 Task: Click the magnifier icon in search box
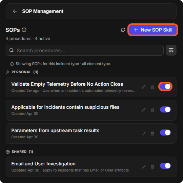[x=12, y=50]
